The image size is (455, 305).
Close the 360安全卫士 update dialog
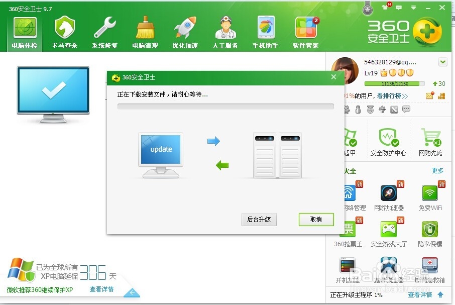[x=333, y=77]
